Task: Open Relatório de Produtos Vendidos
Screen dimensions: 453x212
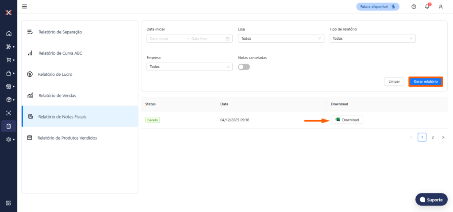Action: tap(67, 138)
